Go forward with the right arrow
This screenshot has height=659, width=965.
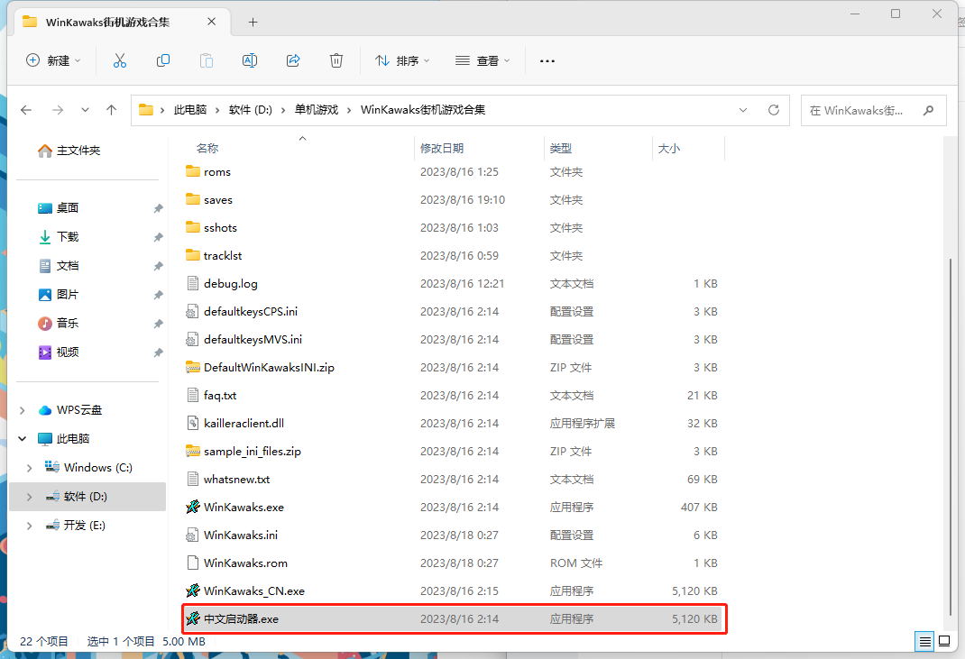(58, 110)
